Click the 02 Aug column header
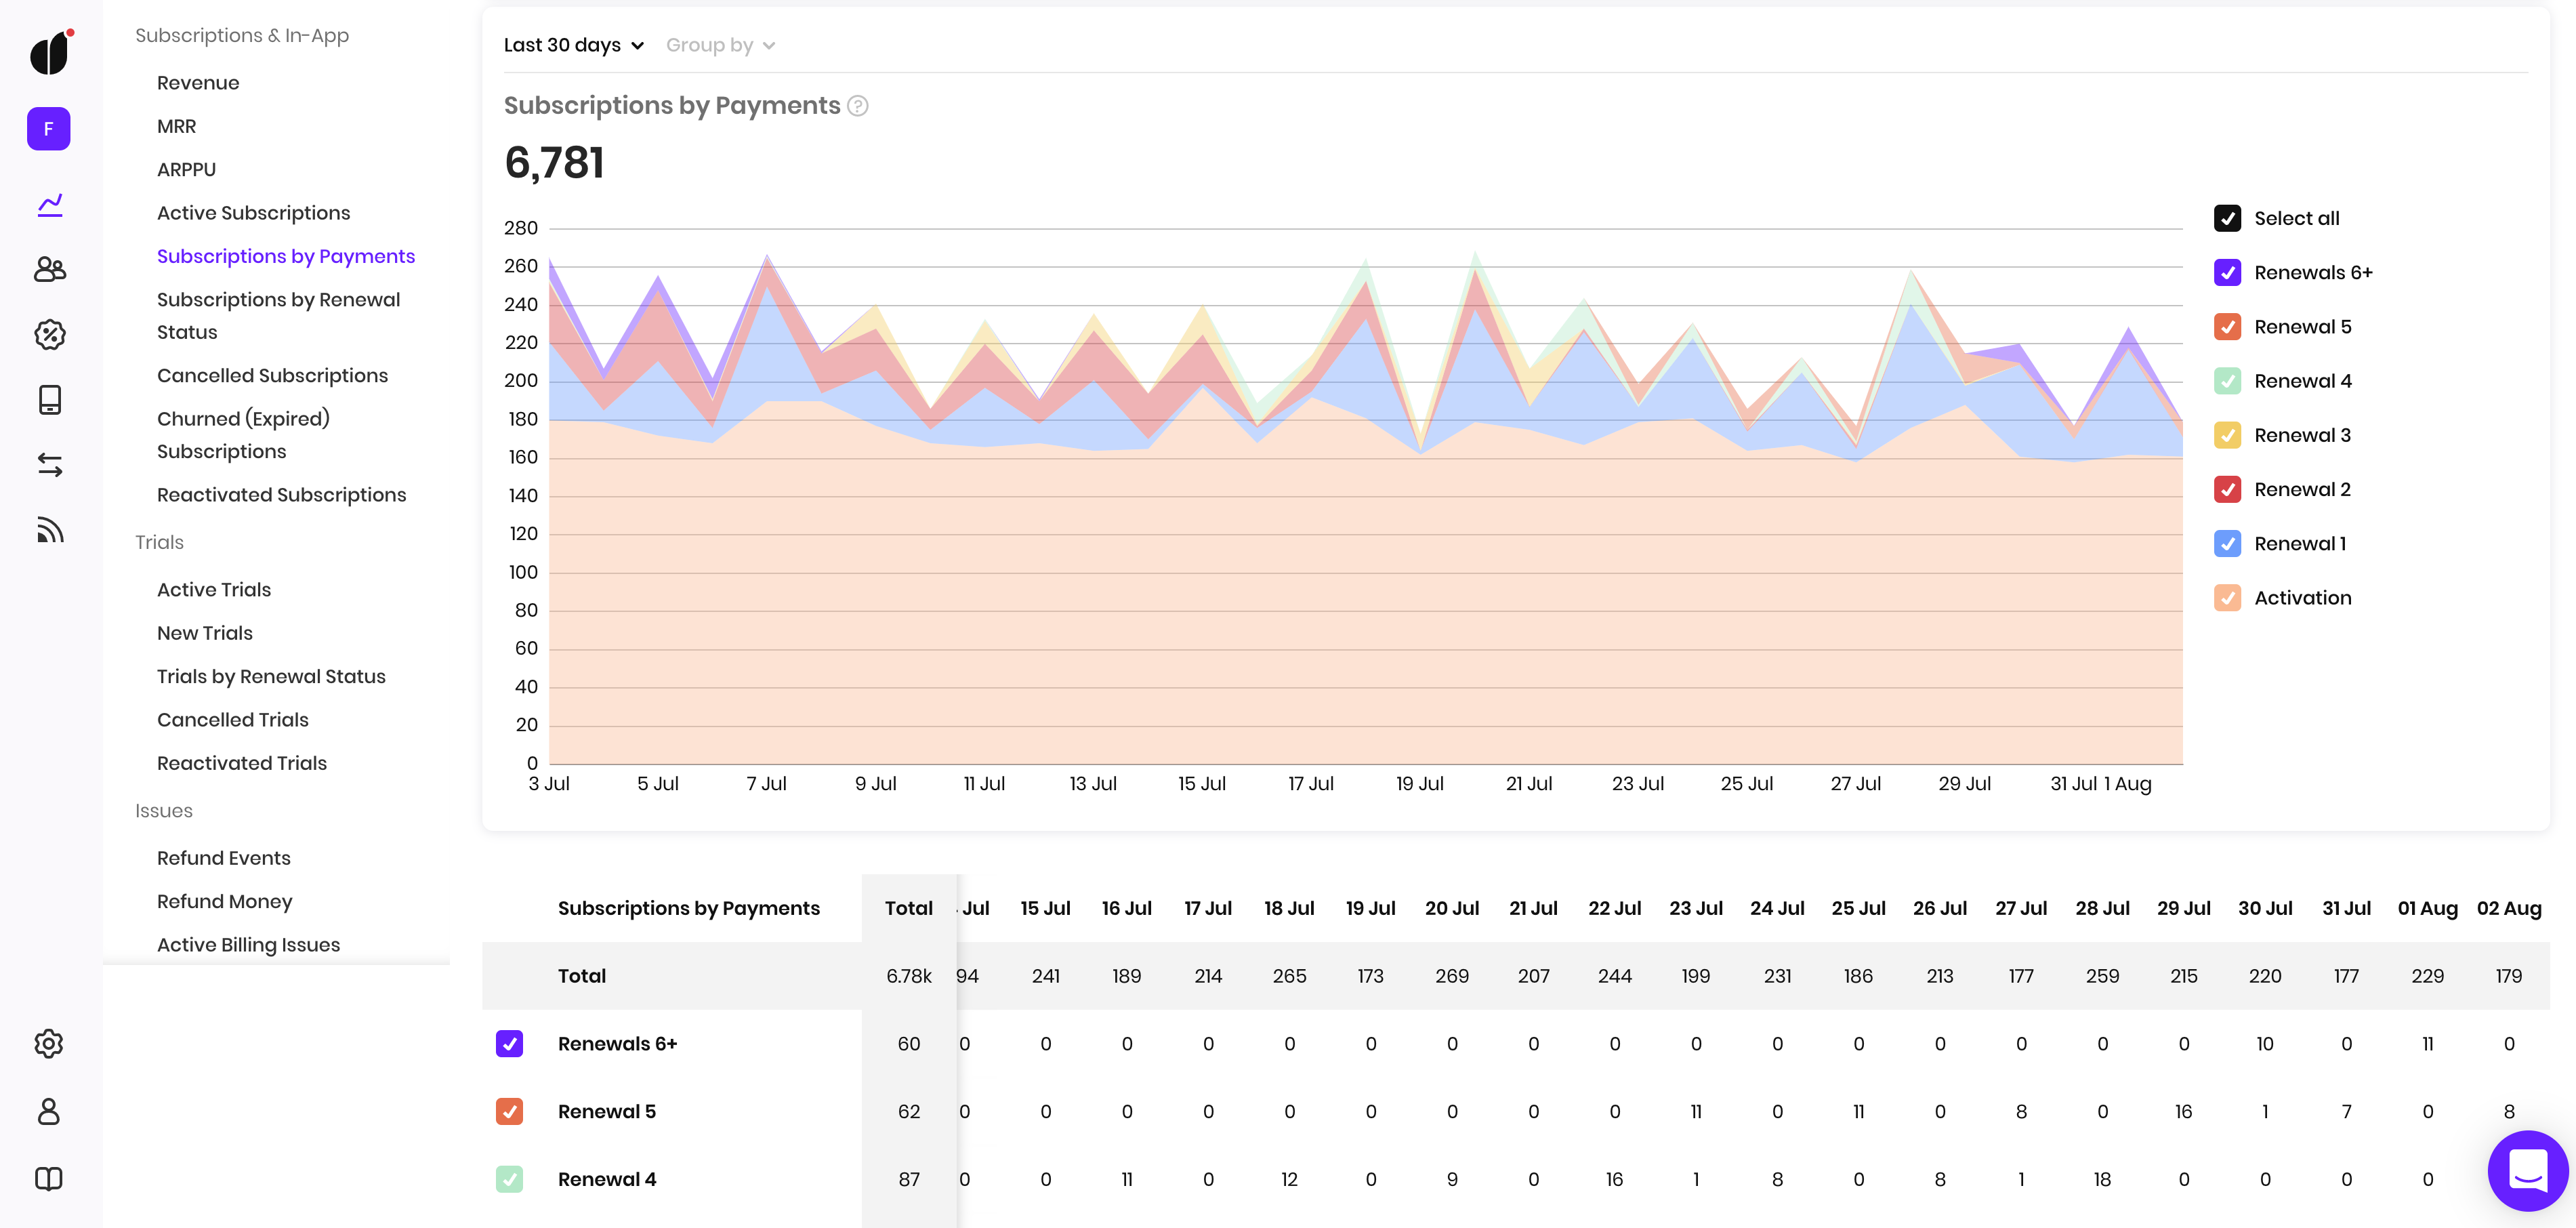This screenshot has height=1228, width=2576. 2508,908
